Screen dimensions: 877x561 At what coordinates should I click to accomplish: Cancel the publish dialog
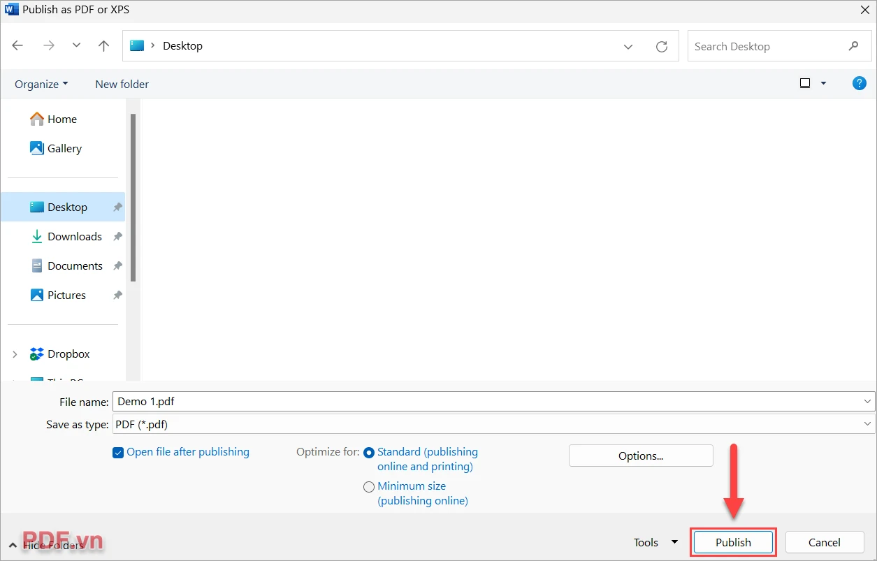[825, 542]
